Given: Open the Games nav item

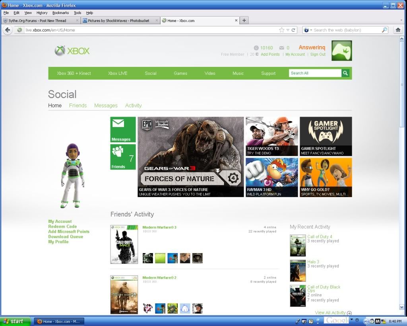Looking at the screenshot, I should 180,73.
